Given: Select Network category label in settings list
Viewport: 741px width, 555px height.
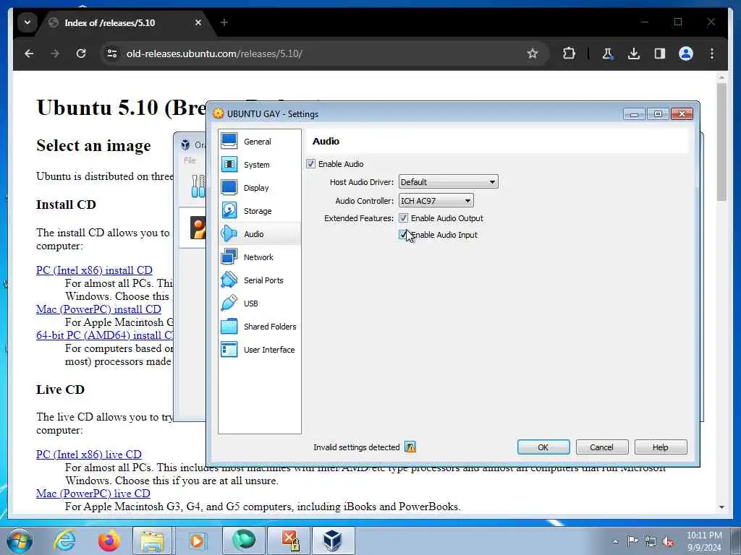Looking at the screenshot, I should pos(258,257).
